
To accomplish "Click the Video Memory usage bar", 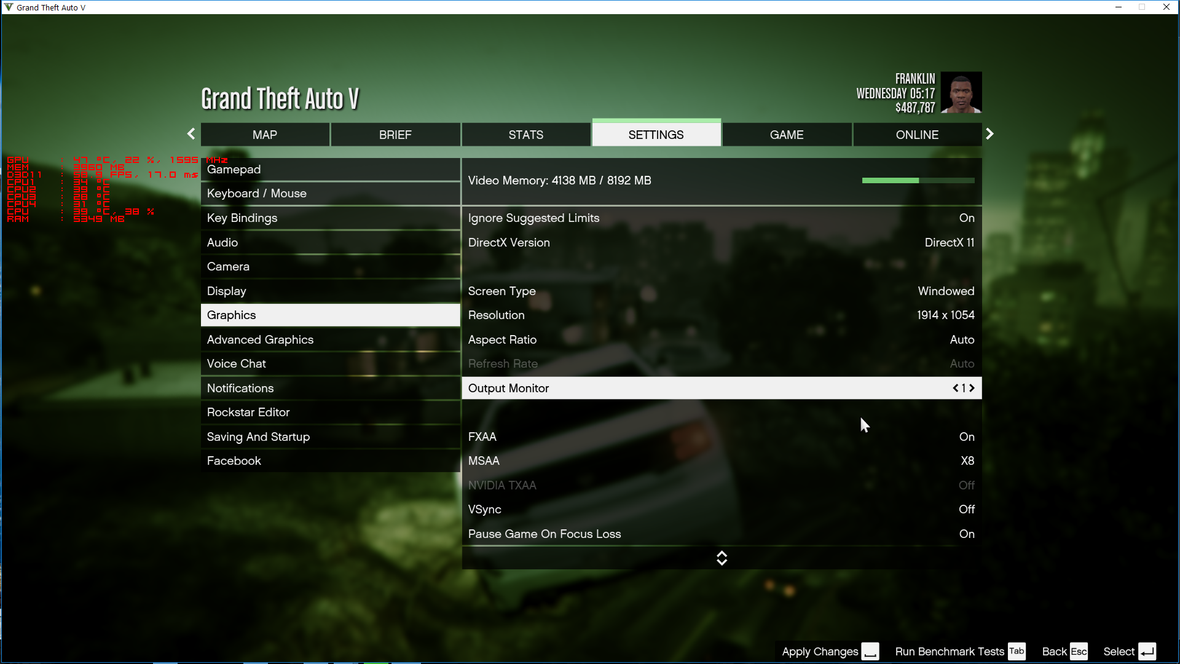I will pyautogui.click(x=918, y=180).
